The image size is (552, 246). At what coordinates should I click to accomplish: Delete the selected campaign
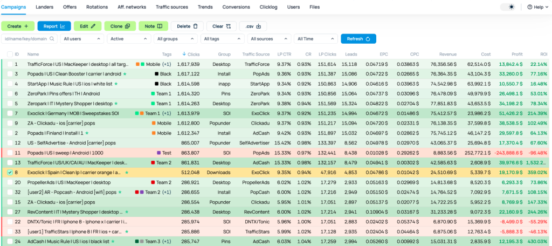[187, 26]
